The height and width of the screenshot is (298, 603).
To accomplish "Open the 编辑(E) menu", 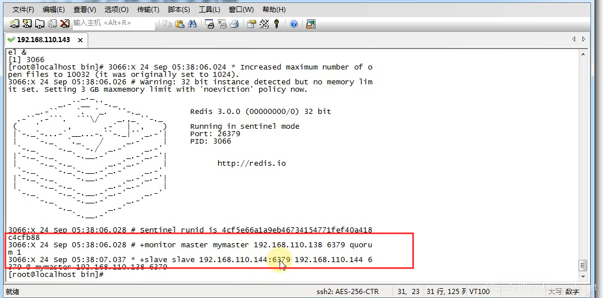I will 54,9.
